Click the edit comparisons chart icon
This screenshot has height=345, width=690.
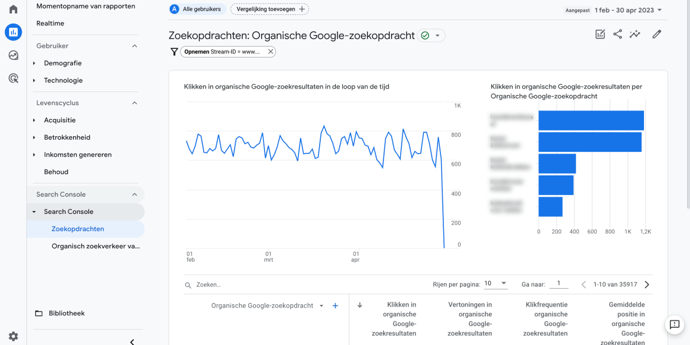point(600,34)
